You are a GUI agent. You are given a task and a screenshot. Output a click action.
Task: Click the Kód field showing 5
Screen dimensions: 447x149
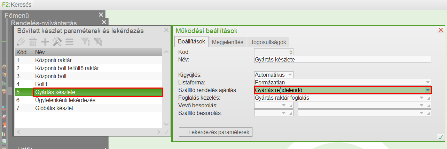tap(274, 52)
